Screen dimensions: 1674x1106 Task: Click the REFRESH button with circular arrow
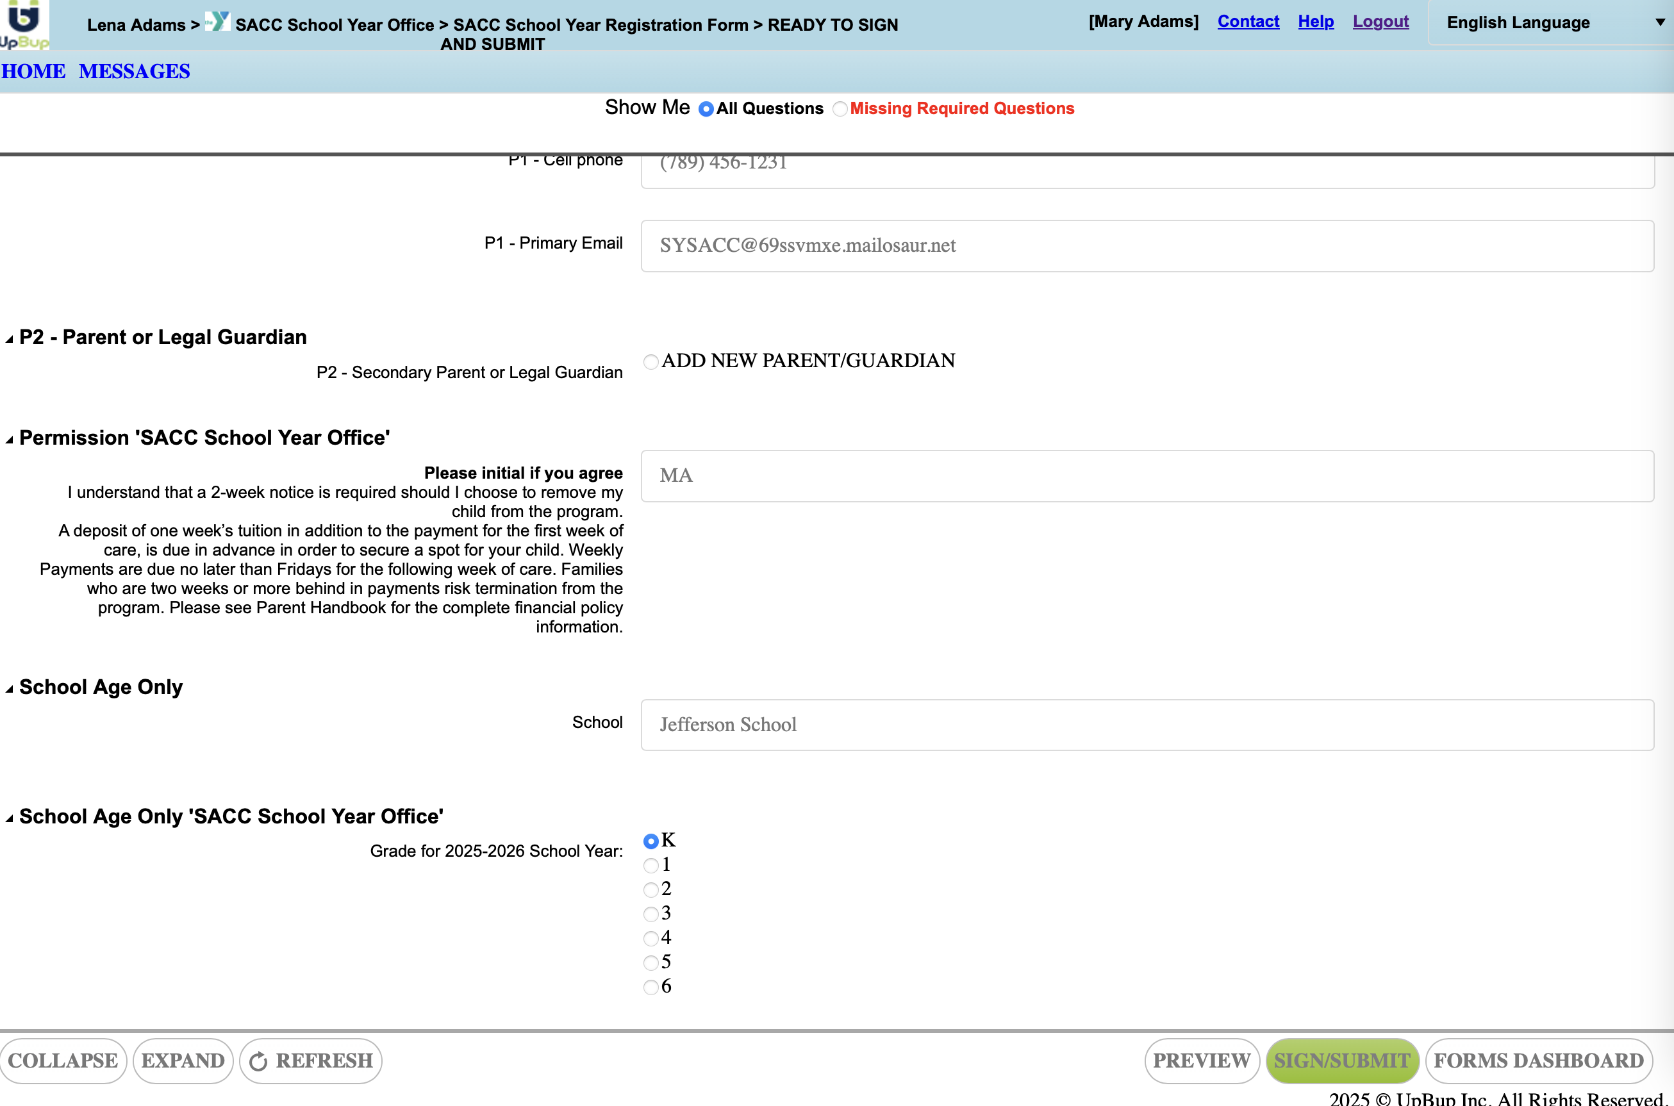310,1060
